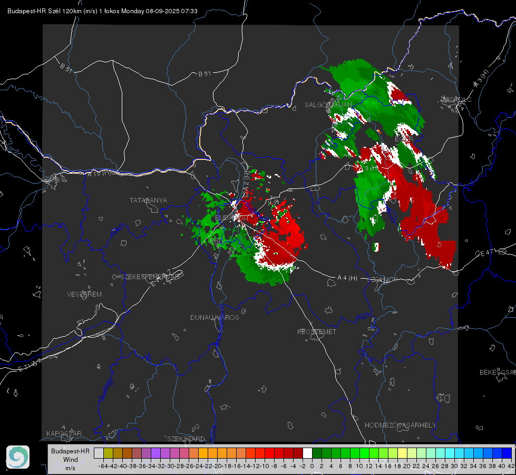Click the SALGÓTARJÁN city label

tap(328, 105)
